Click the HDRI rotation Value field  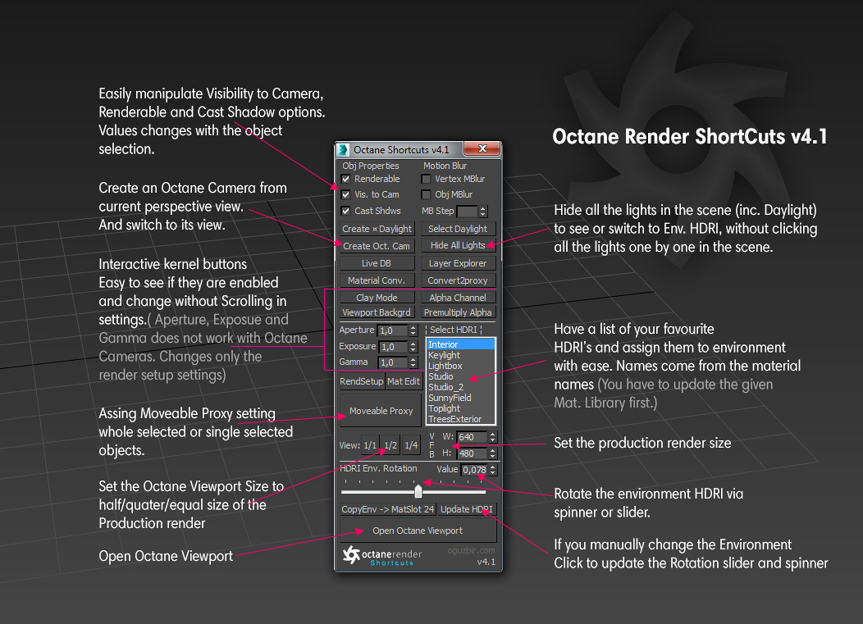(x=474, y=470)
